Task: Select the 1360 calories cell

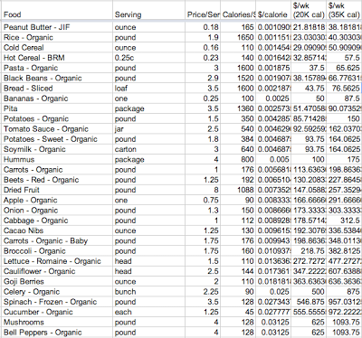Action: coord(238,108)
